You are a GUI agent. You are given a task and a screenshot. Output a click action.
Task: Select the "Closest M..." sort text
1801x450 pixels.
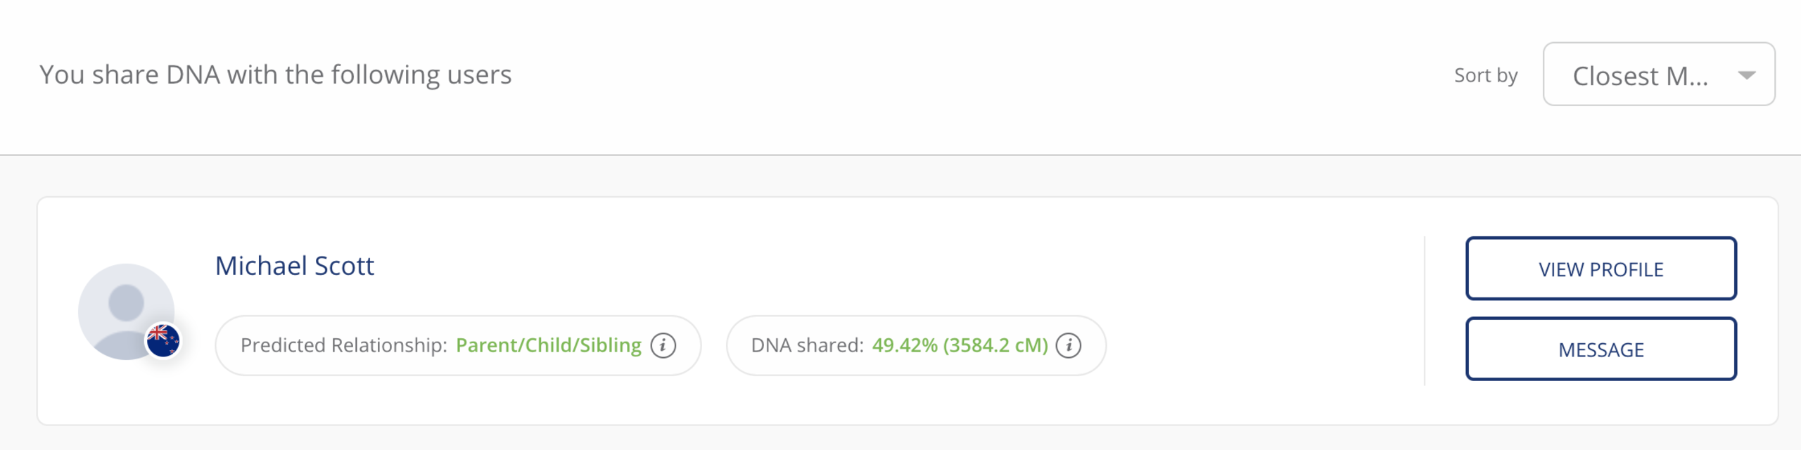click(1639, 76)
